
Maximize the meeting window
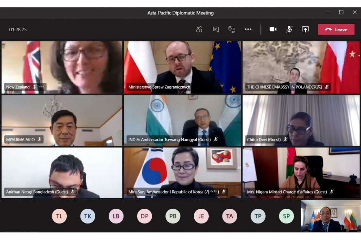tap(341, 12)
